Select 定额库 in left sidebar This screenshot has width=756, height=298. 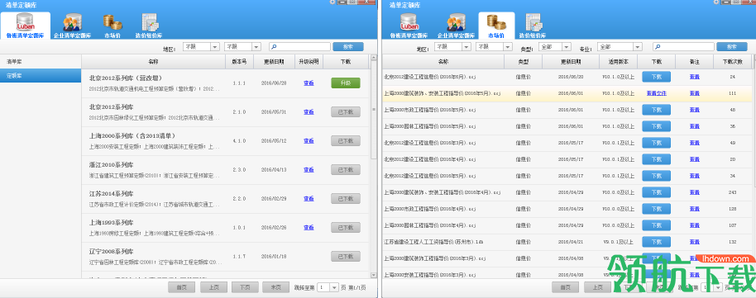click(41, 76)
